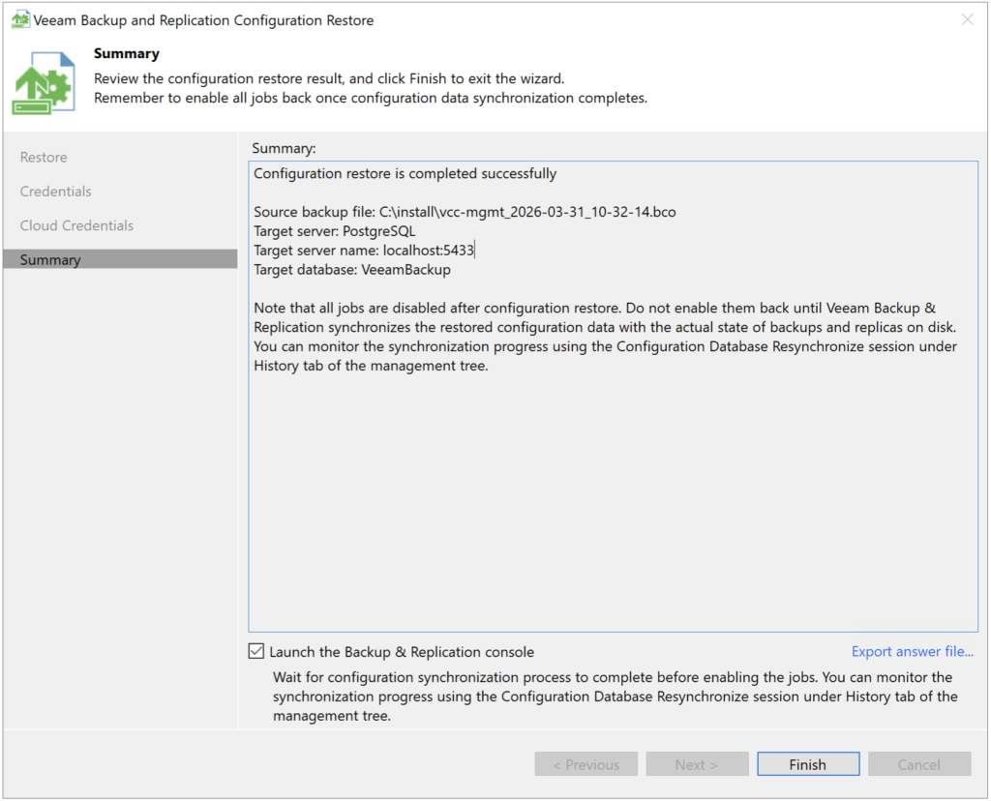
Task: Click the 'Target database: VeeamBackup' line
Action: coord(352,270)
